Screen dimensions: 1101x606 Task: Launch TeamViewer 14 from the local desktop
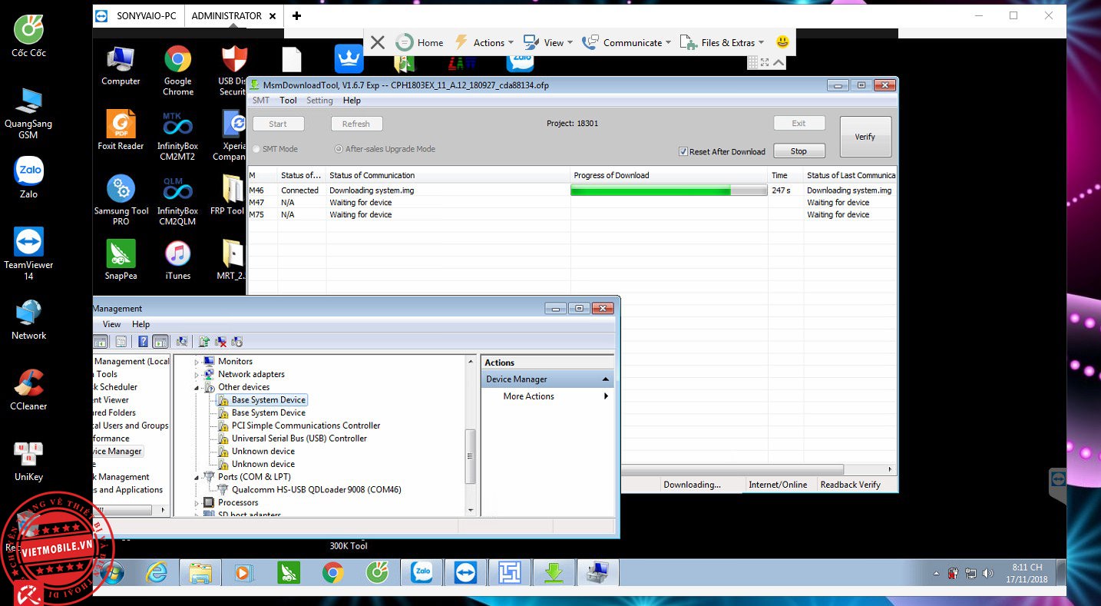click(x=28, y=253)
